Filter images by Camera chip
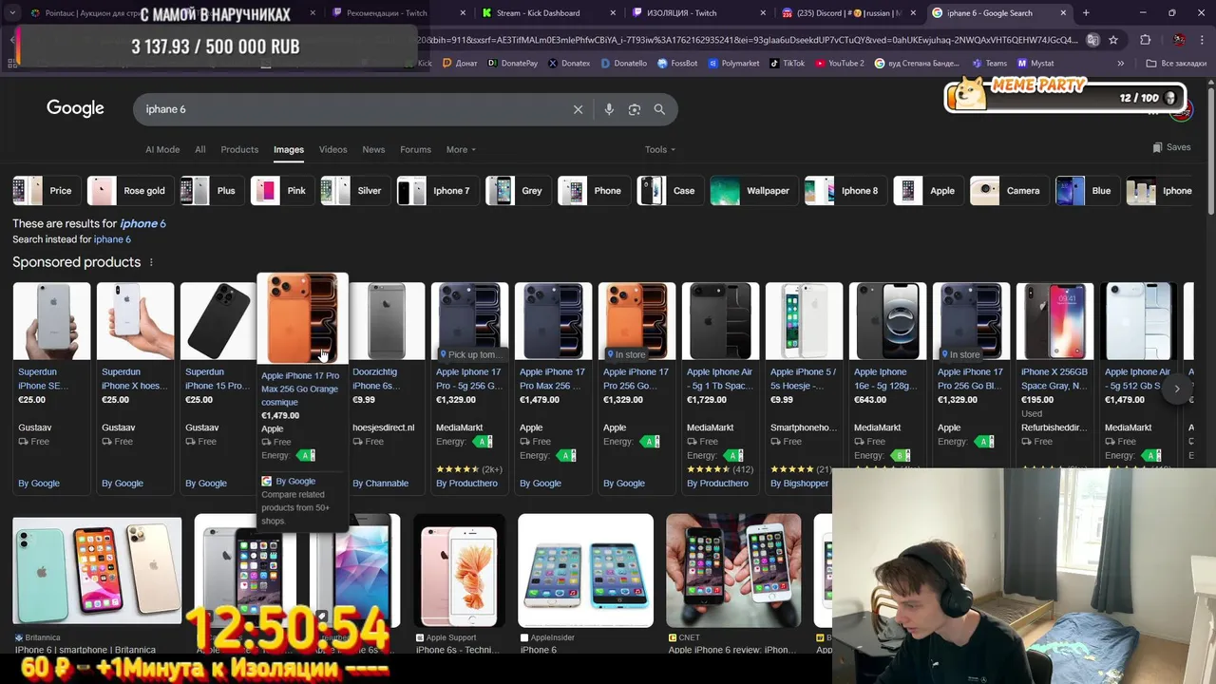Screen dimensions: 1216x684 tap(1009, 191)
